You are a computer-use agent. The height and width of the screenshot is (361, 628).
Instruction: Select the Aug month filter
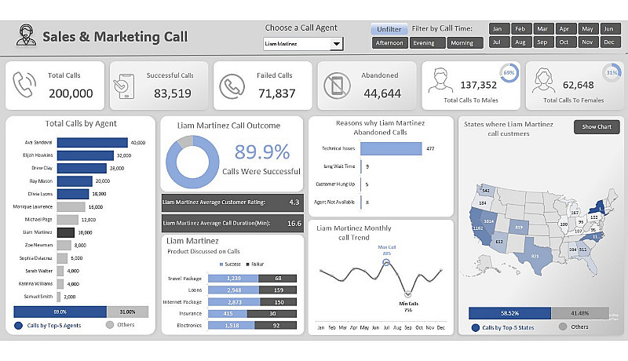521,42
